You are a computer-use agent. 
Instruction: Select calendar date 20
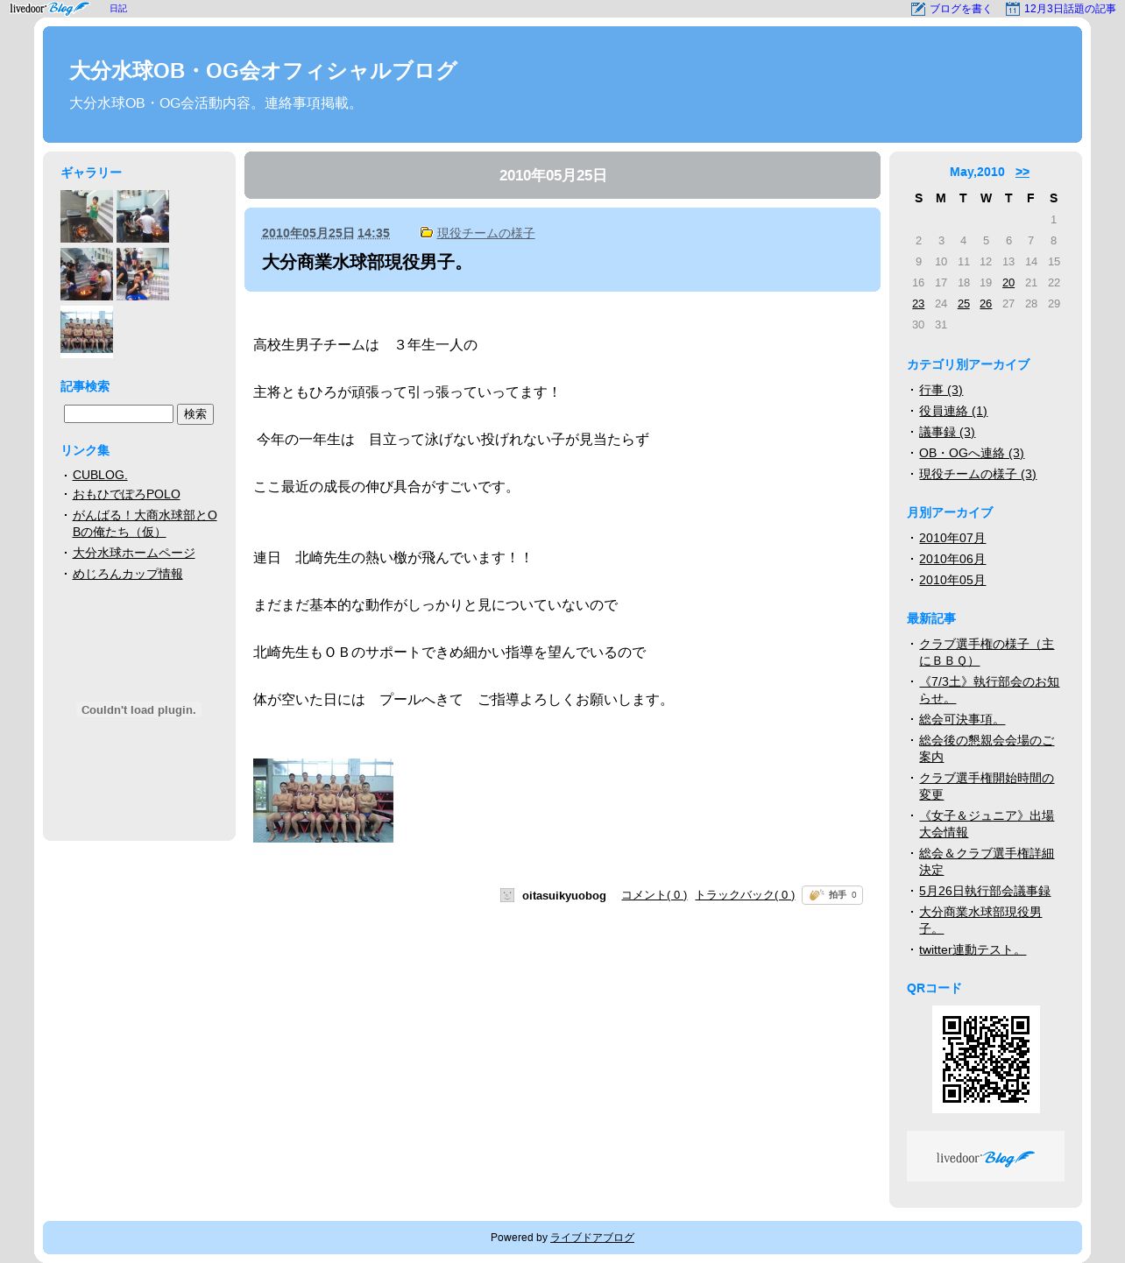[1008, 282]
